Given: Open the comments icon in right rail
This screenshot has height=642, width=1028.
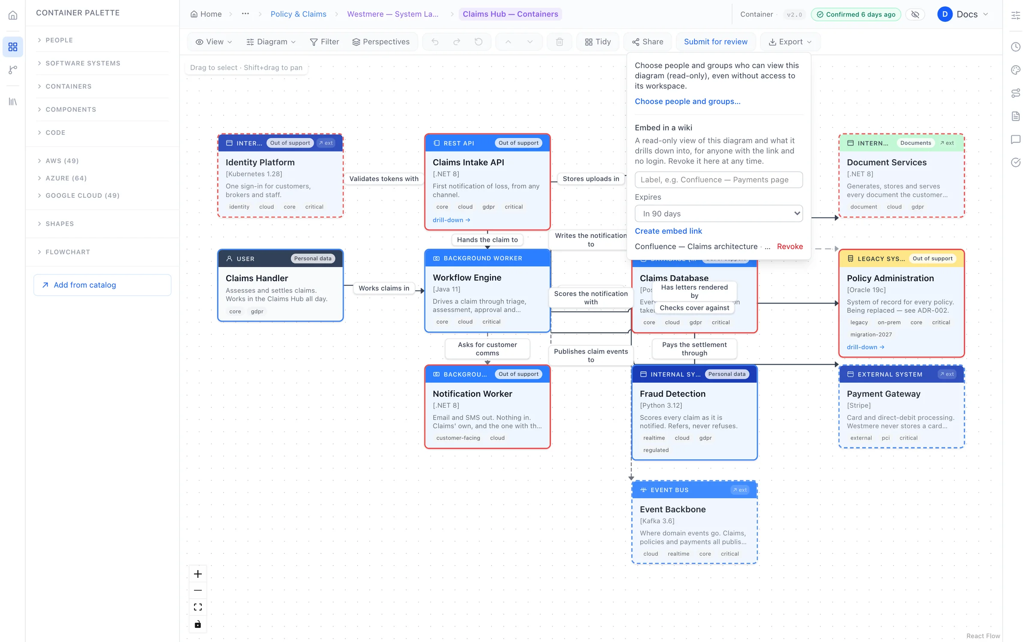Looking at the screenshot, I should click(1016, 139).
